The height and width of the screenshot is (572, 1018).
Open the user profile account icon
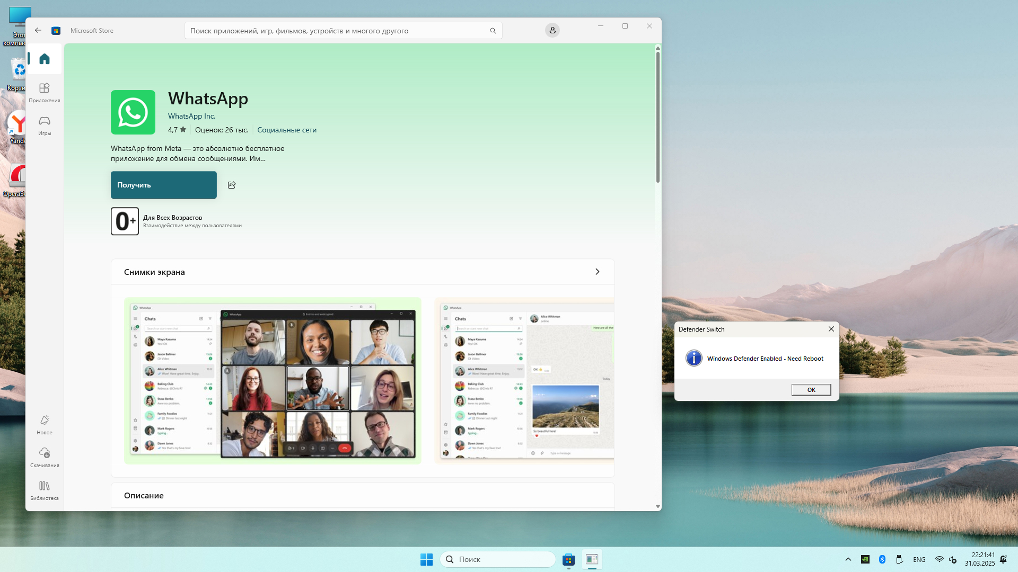pyautogui.click(x=552, y=30)
